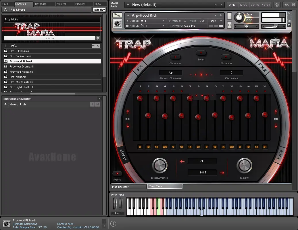Click the turntable instrument icon in the header
298x230 pixels.
tap(117, 24)
